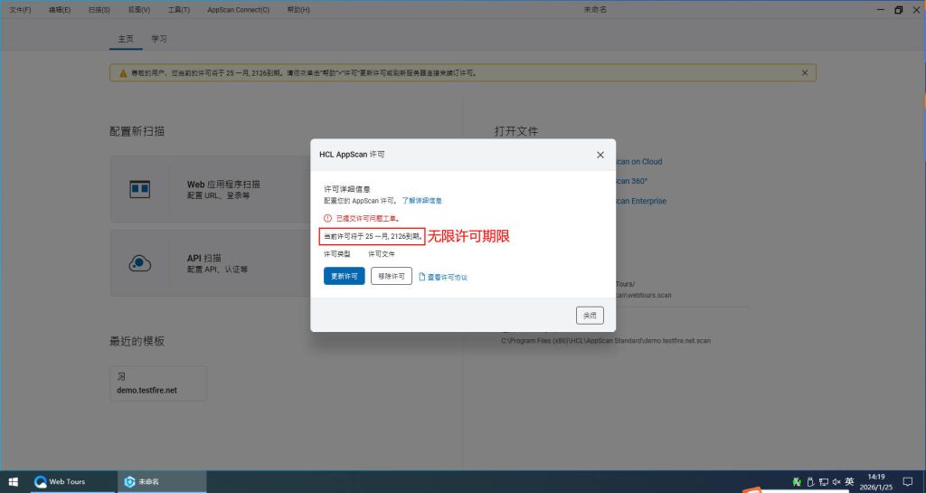Dismiss the yellow license warning banner
The image size is (926, 493).
pyautogui.click(x=805, y=72)
